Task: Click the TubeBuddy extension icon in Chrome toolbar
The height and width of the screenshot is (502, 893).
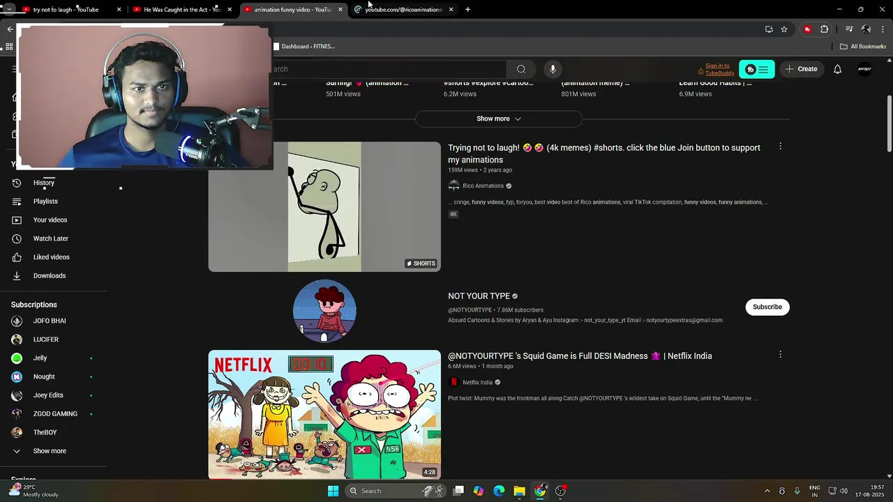Action: coord(807,29)
